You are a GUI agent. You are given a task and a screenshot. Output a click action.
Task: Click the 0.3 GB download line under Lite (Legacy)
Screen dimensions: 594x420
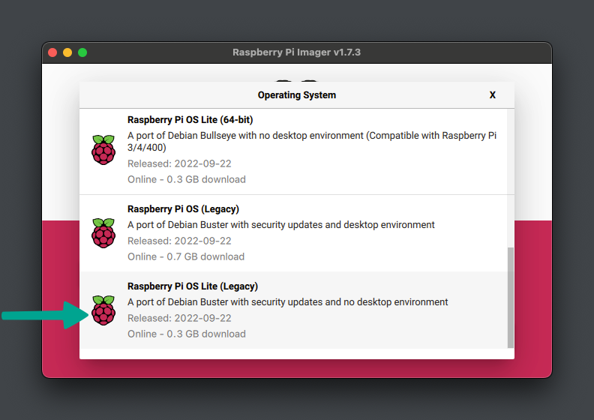186,334
